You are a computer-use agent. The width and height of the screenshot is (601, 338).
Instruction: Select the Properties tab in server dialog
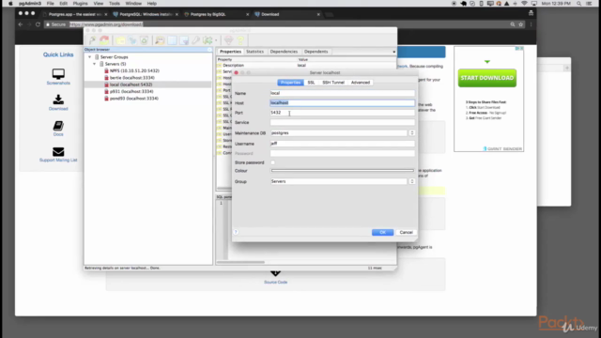(290, 83)
